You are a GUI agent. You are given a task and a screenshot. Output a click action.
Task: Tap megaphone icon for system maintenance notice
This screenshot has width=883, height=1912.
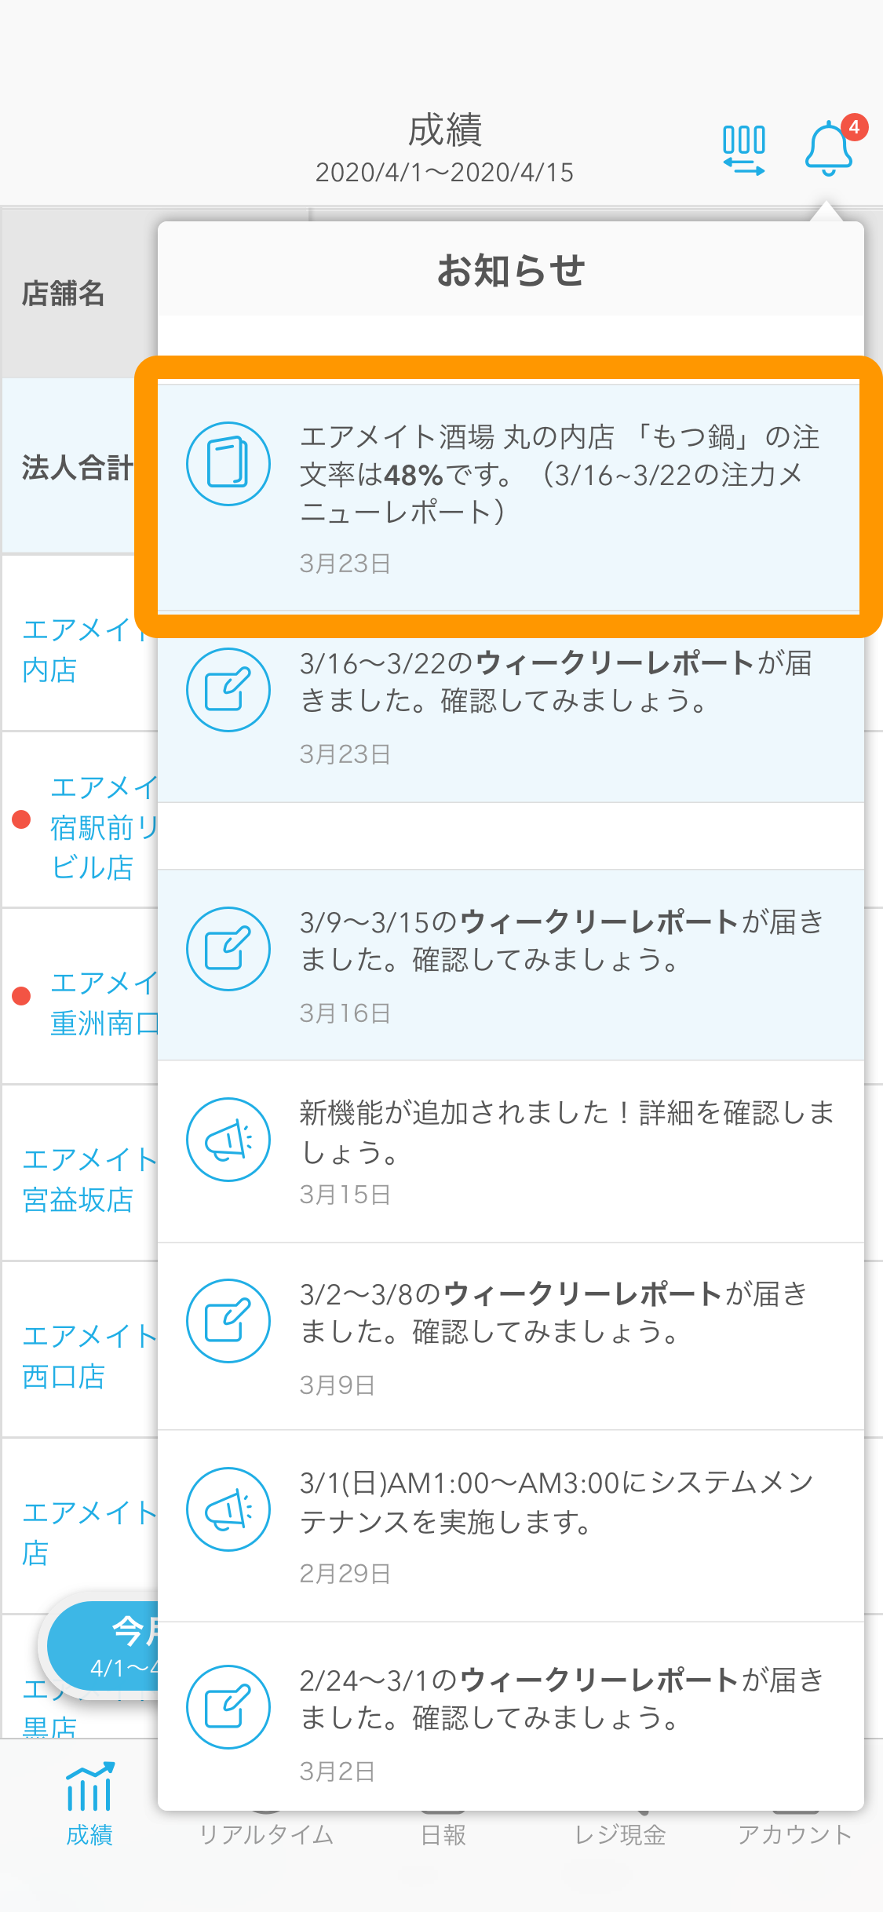(228, 1509)
